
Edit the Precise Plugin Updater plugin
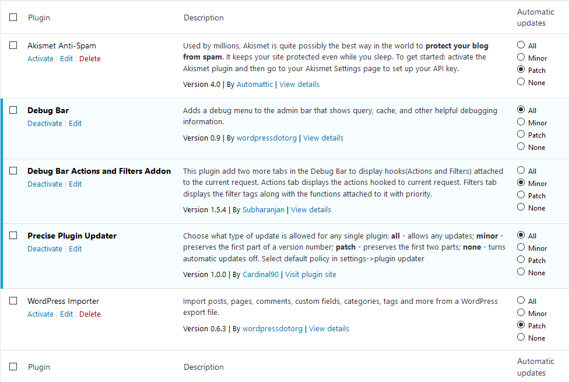point(75,248)
